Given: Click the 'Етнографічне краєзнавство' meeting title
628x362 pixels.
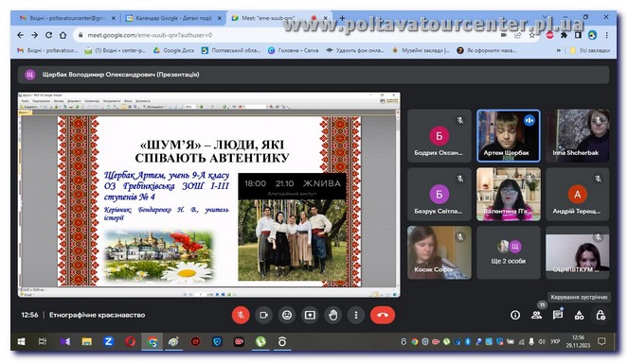Looking at the screenshot, I should tap(97, 316).
